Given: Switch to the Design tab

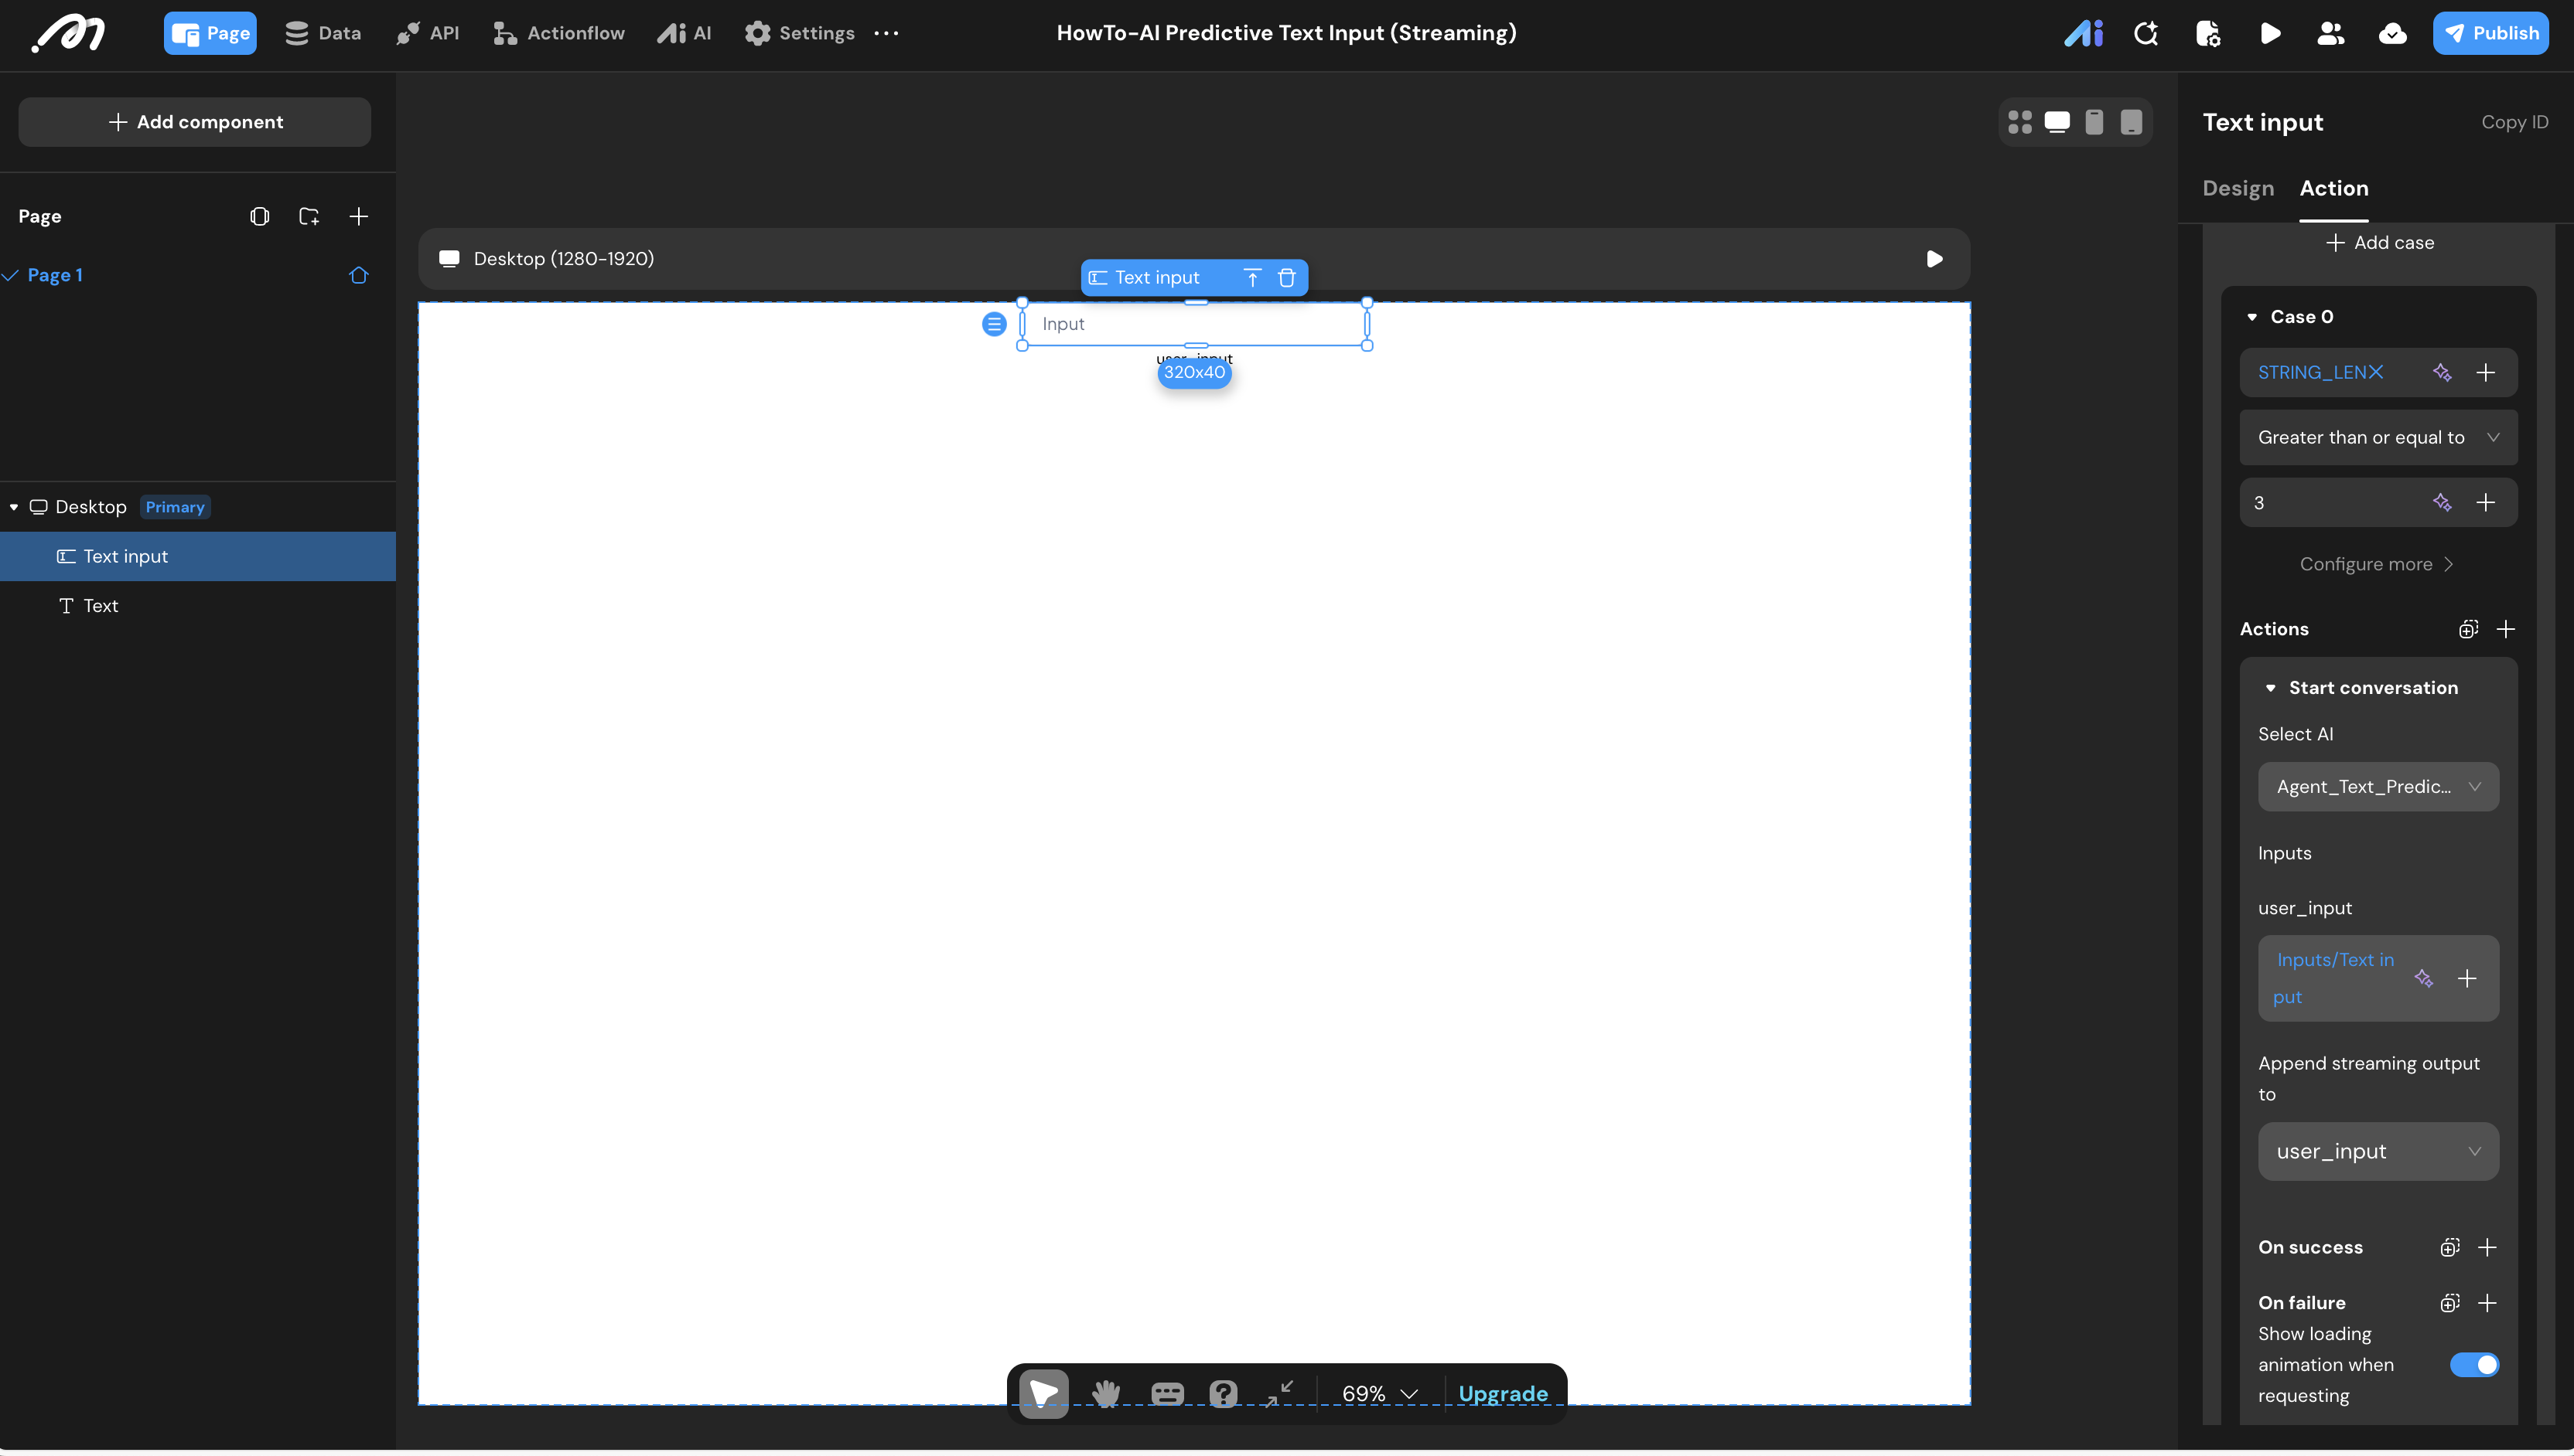Looking at the screenshot, I should (2238, 188).
